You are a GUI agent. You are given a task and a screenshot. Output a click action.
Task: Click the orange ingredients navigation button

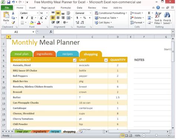[x=45, y=54]
